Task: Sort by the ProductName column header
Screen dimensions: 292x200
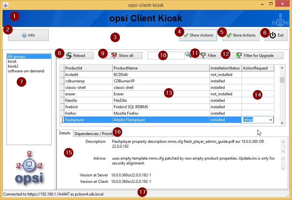Action: [x=161, y=68]
